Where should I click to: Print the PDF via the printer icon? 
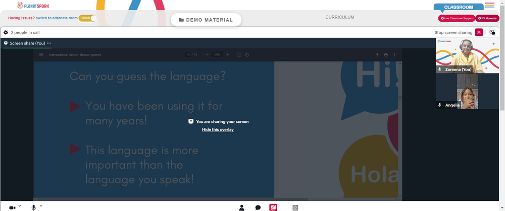coord(386,54)
